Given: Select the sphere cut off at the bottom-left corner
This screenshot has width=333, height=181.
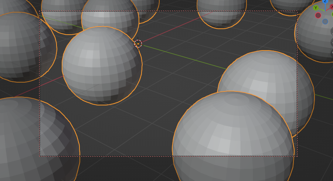Looking at the screenshot, I should (39, 139).
